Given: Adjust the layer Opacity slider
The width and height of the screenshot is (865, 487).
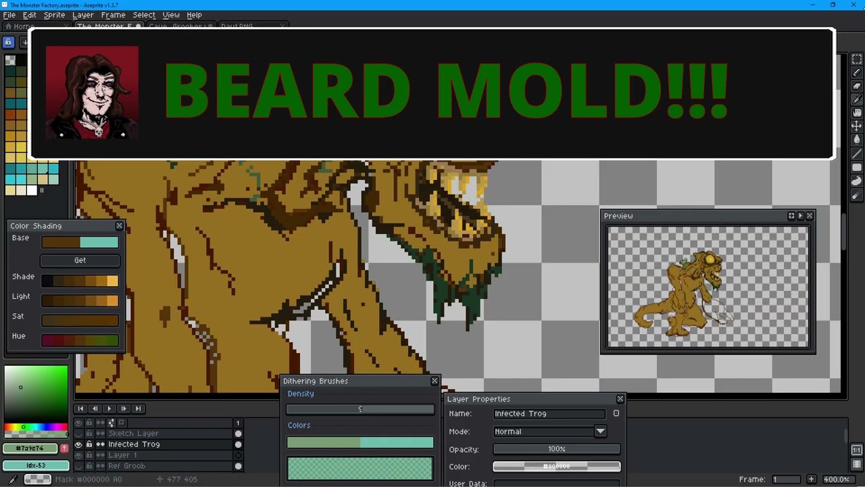Looking at the screenshot, I should point(556,449).
